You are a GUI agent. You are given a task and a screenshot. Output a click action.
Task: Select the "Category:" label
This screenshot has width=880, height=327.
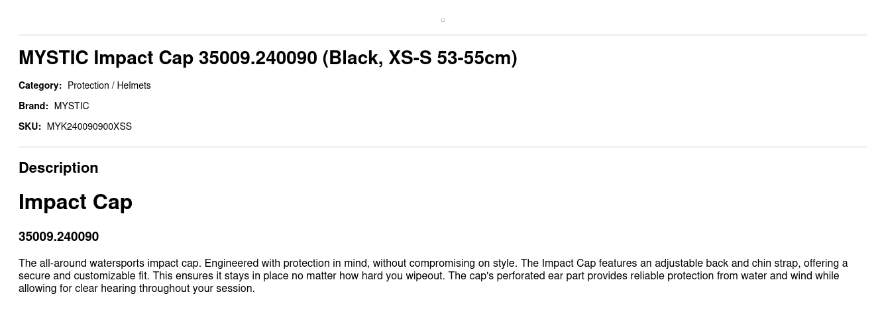point(40,85)
